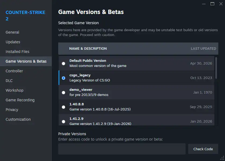Click the Jan 20, 2026 date
This screenshot has width=225, height=161.
click(201, 121)
